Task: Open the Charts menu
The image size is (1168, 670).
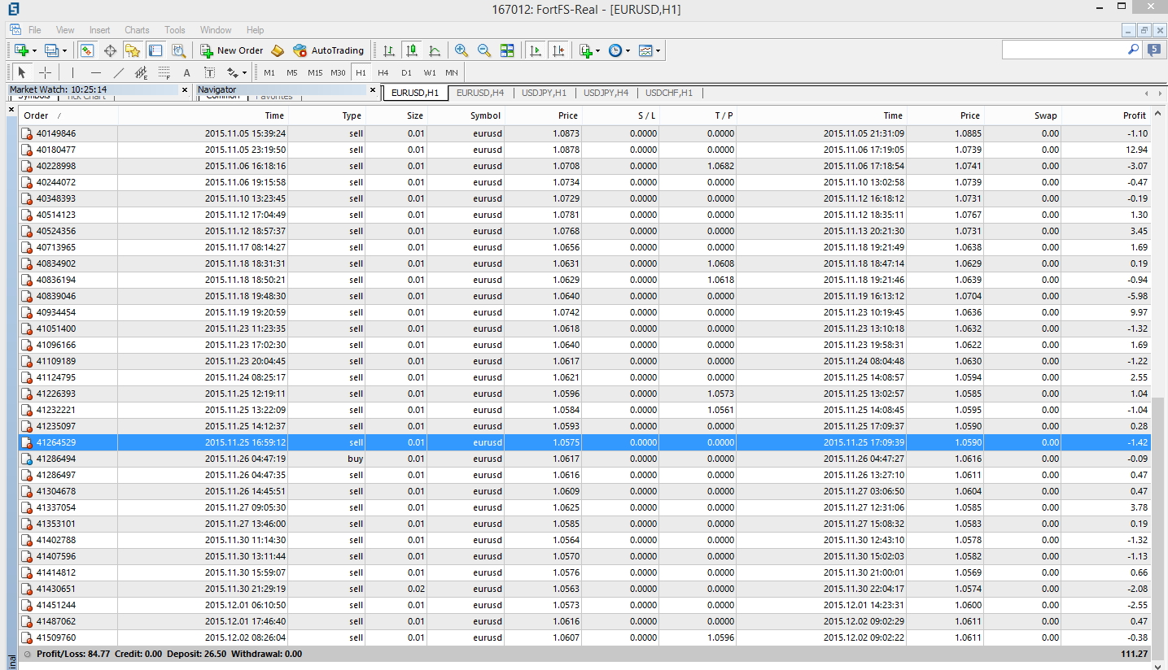Action: click(x=137, y=30)
